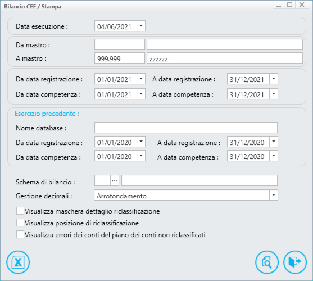Image resolution: width=313 pixels, height=281 pixels.
Task: Expand previous year A data competenza 31/12/2020 dropdown
Action: pos(274,156)
